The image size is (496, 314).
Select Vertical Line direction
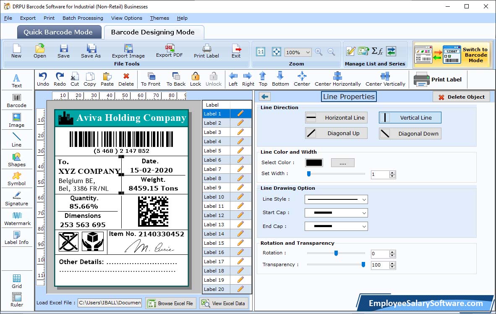point(410,118)
